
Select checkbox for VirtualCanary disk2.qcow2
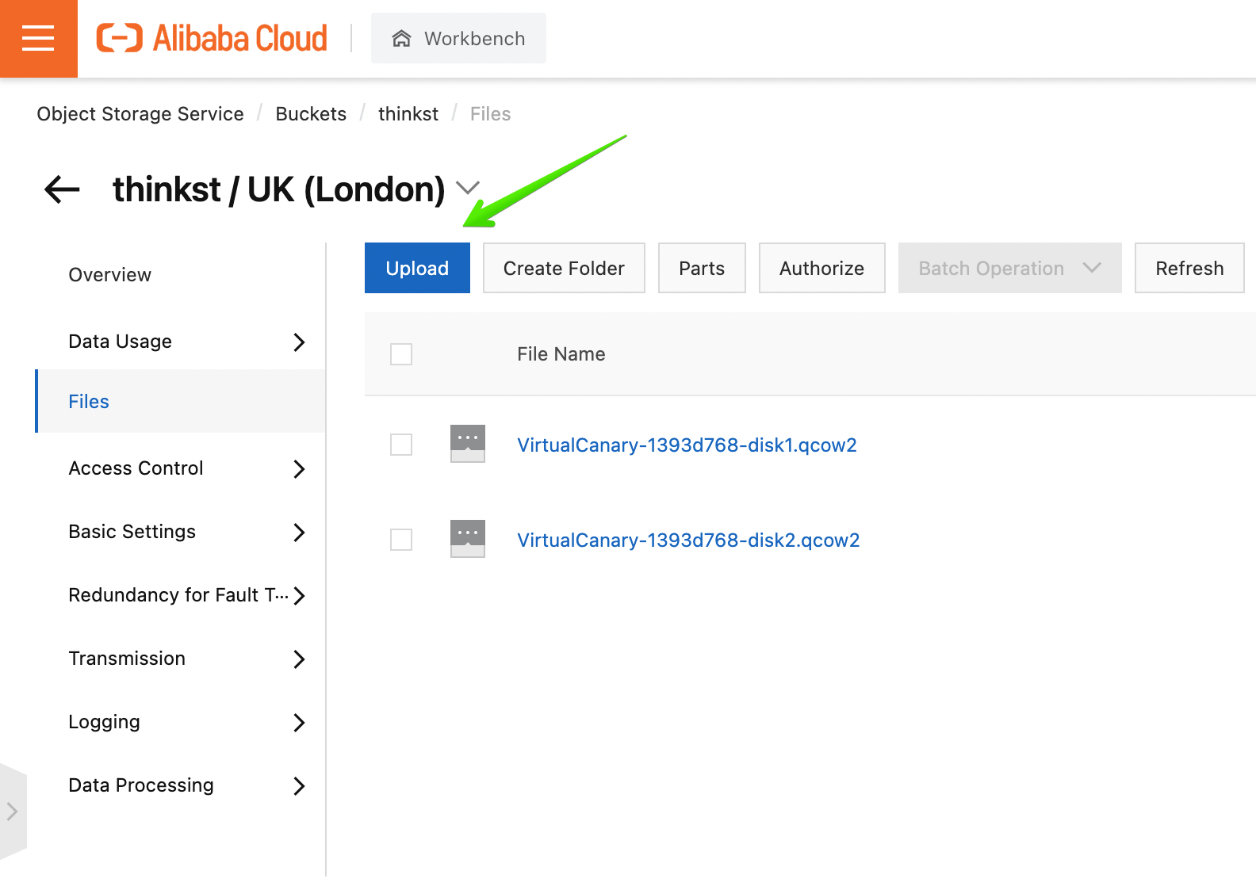pos(401,540)
